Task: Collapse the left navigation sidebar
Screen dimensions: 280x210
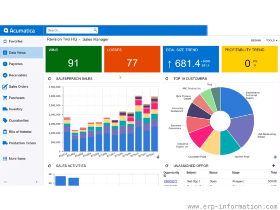Action: (x=37, y=182)
